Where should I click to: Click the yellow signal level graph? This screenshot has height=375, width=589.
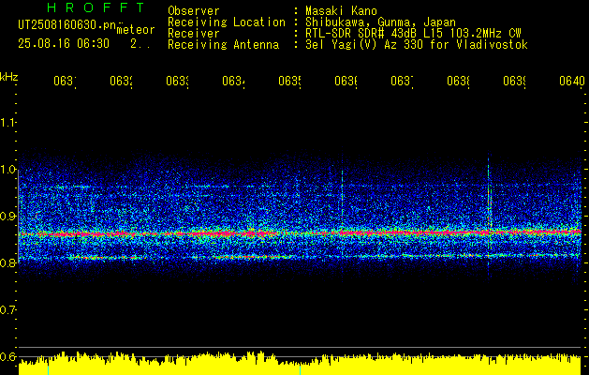click(300, 364)
